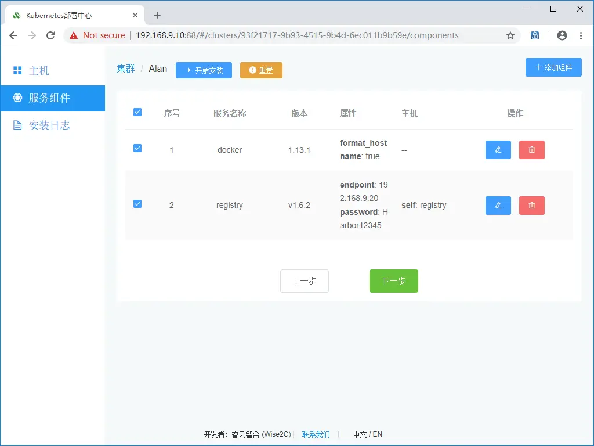The width and height of the screenshot is (594, 446).
Task: Go back in browser history
Action: [x=13, y=35]
